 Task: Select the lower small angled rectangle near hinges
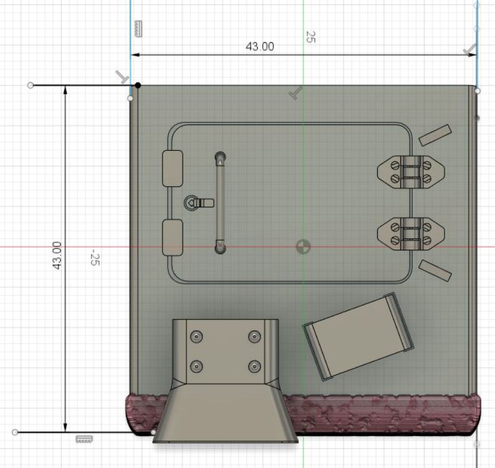(x=435, y=270)
